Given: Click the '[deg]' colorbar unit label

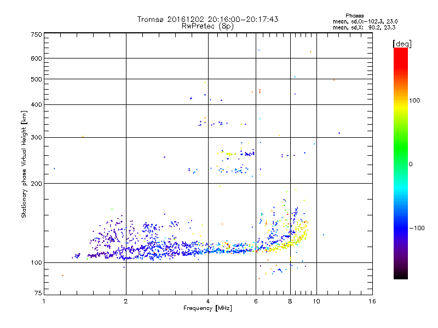Looking at the screenshot, I should click(402, 44).
